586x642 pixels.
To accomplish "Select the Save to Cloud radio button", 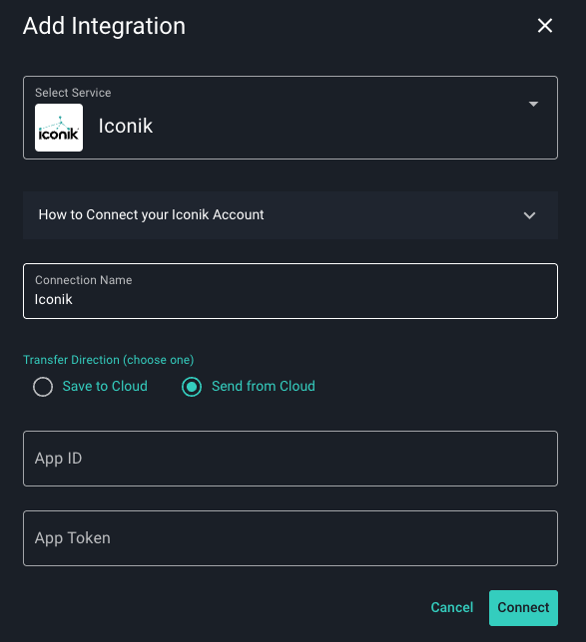I will tap(43, 387).
